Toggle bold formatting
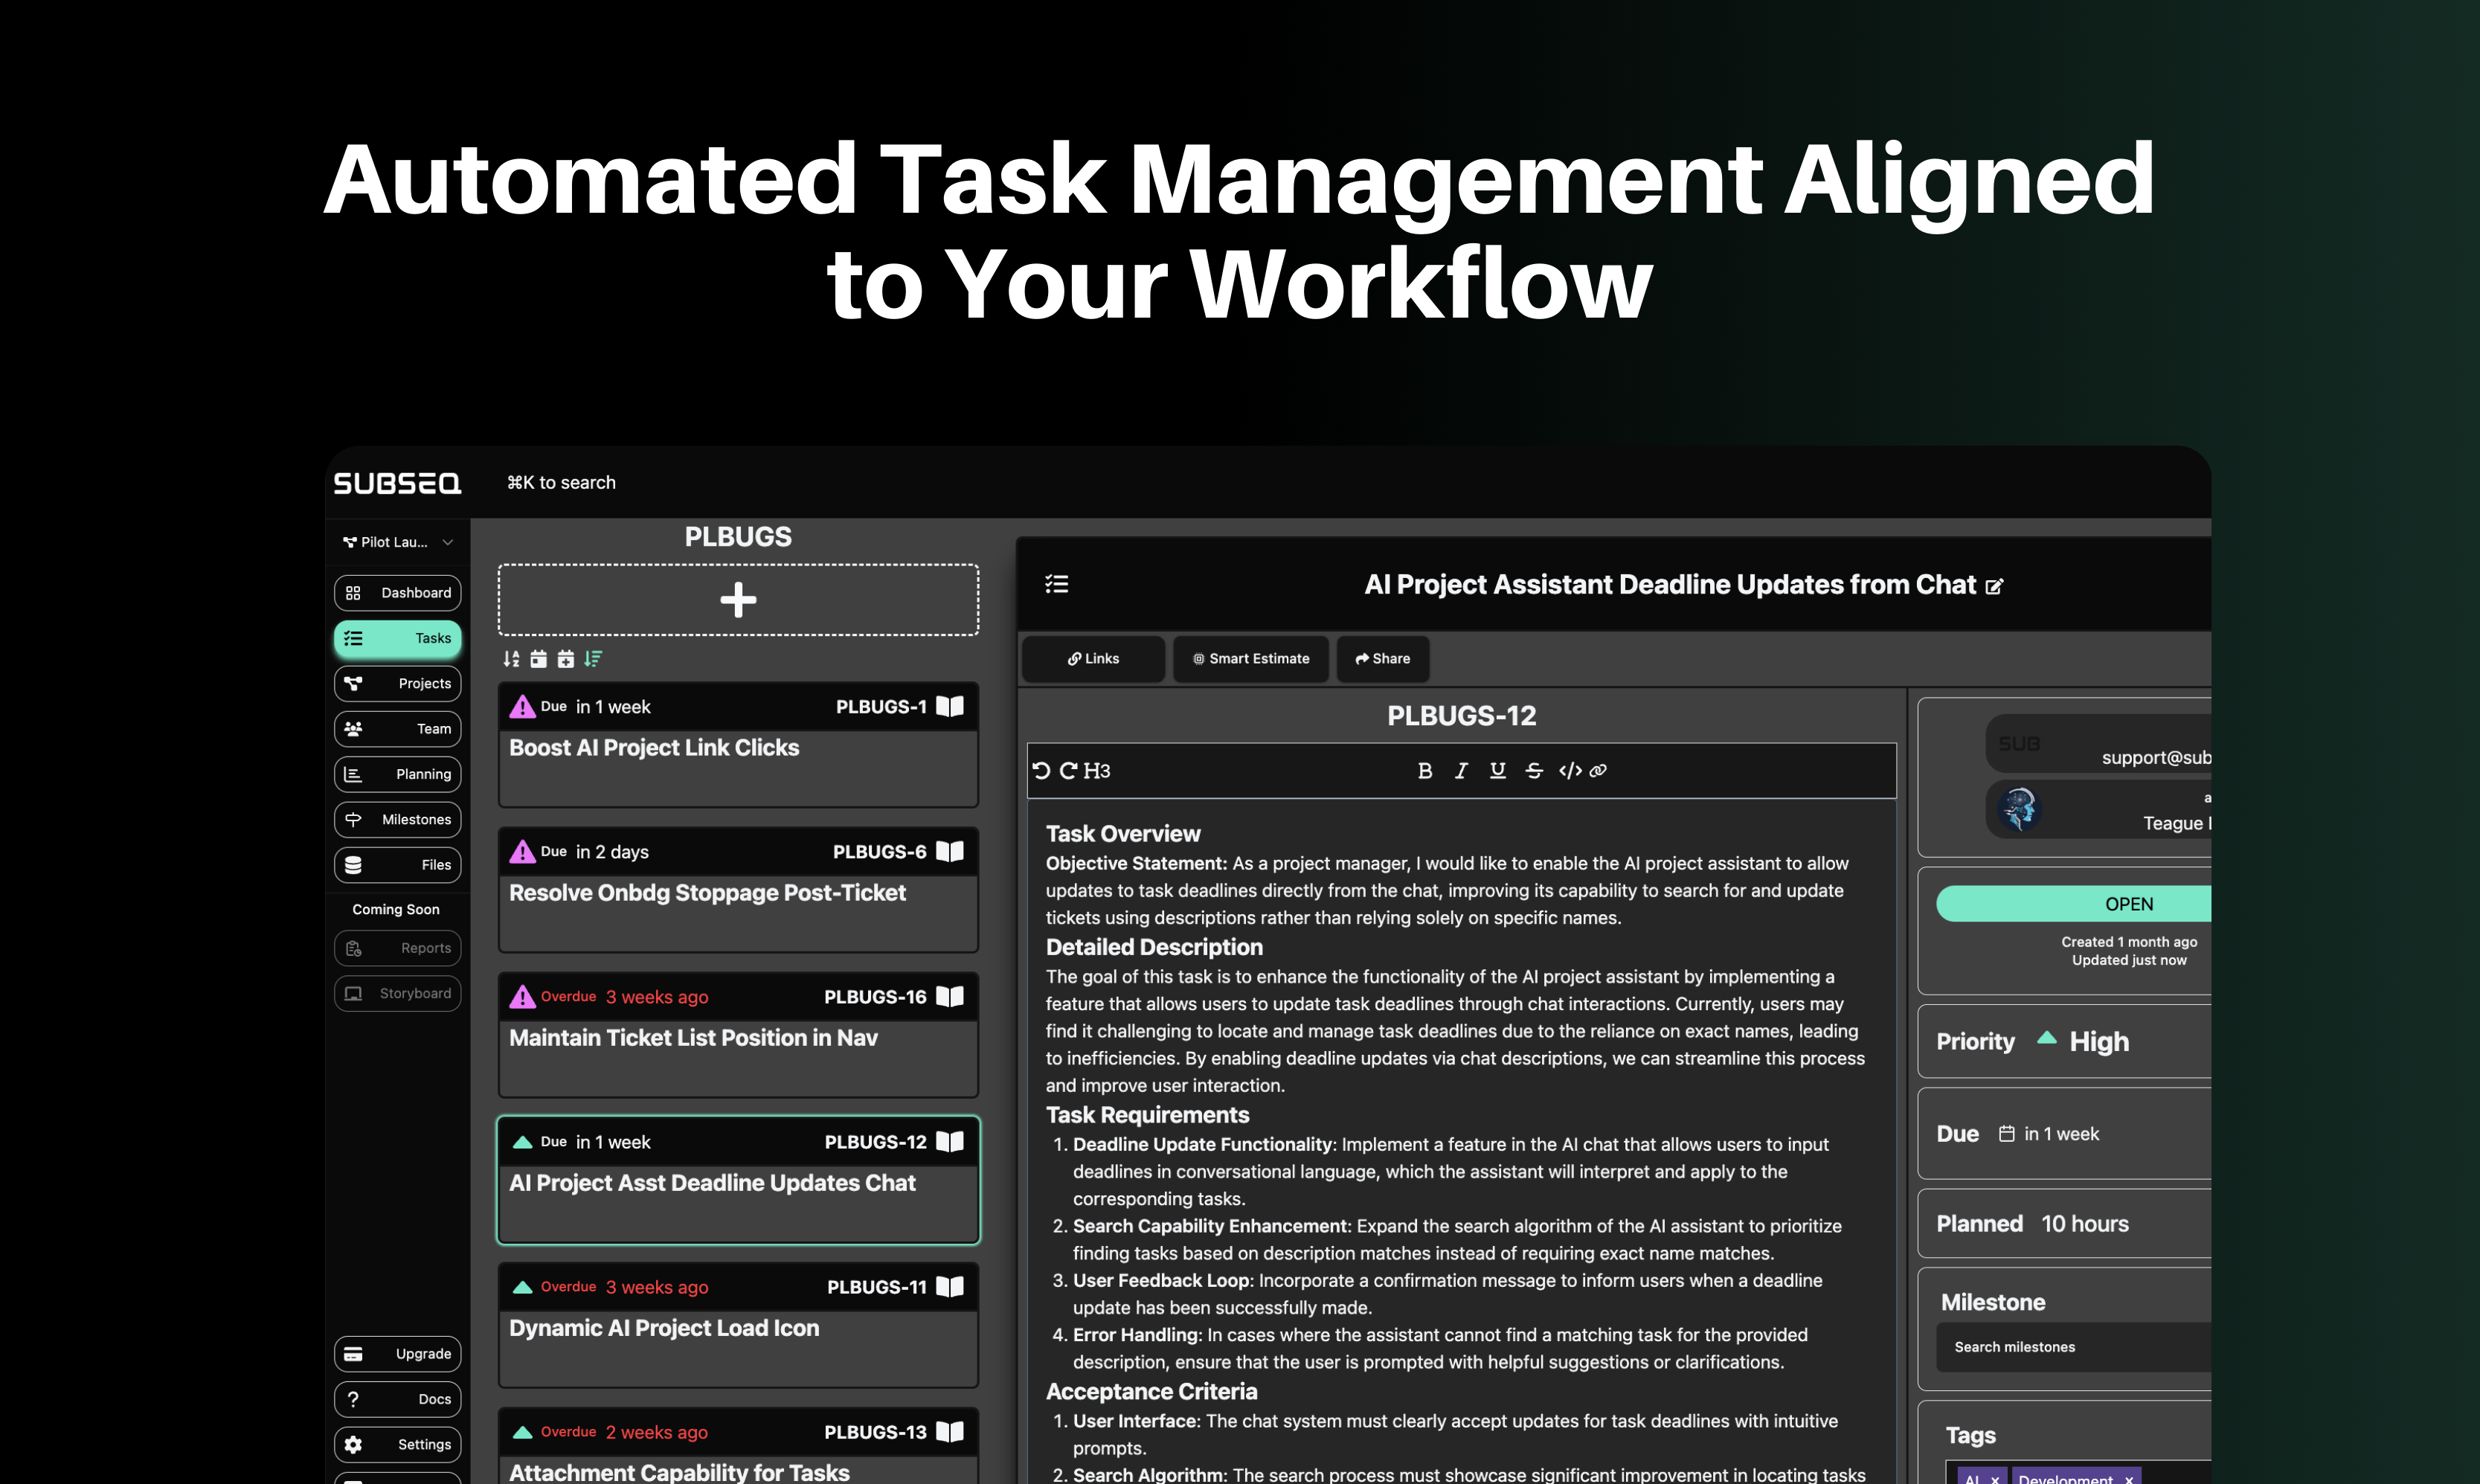The width and height of the screenshot is (2480, 1484). (1425, 771)
